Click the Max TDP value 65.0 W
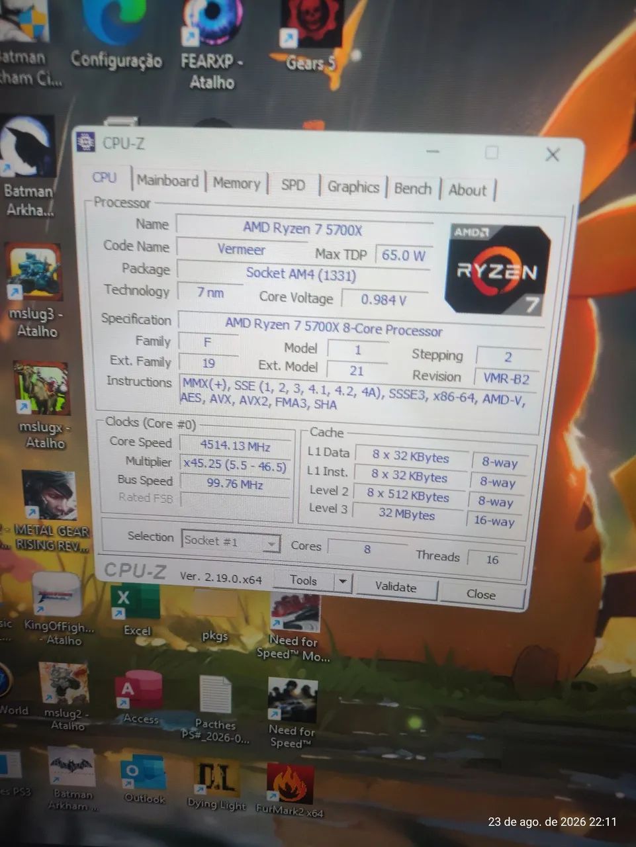636x847 pixels. coord(403,255)
